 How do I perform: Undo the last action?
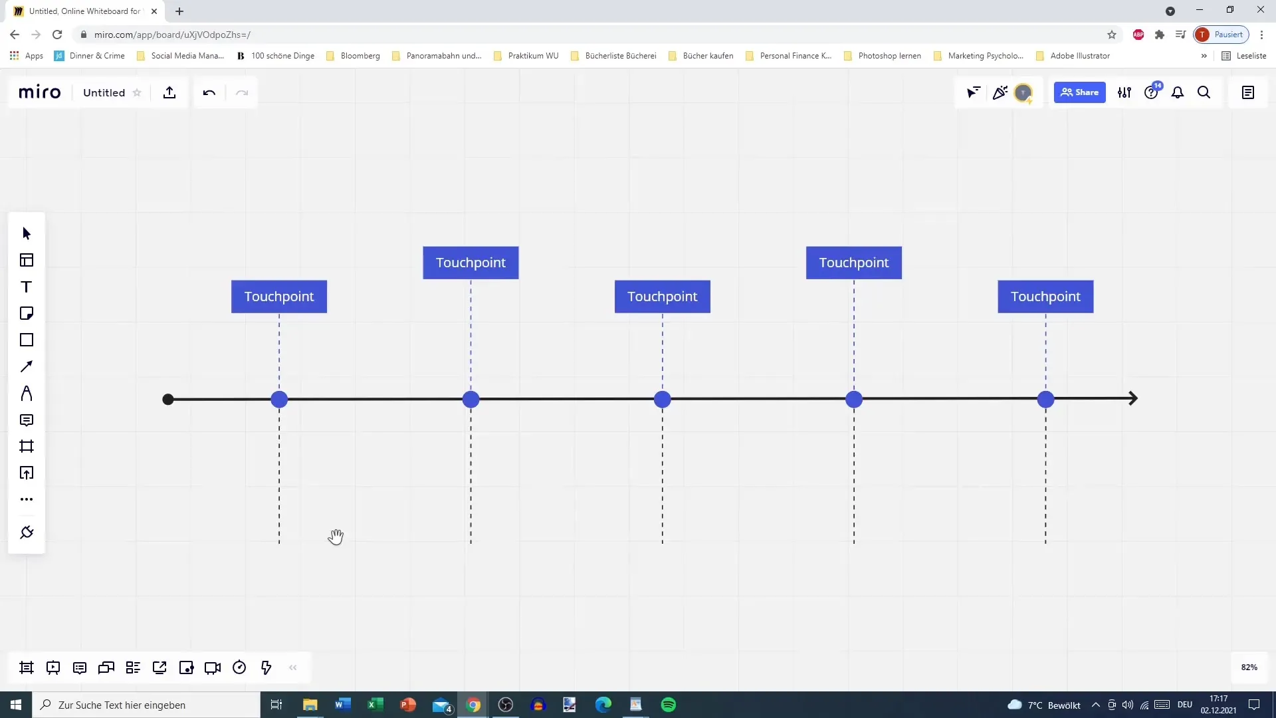pyautogui.click(x=209, y=92)
